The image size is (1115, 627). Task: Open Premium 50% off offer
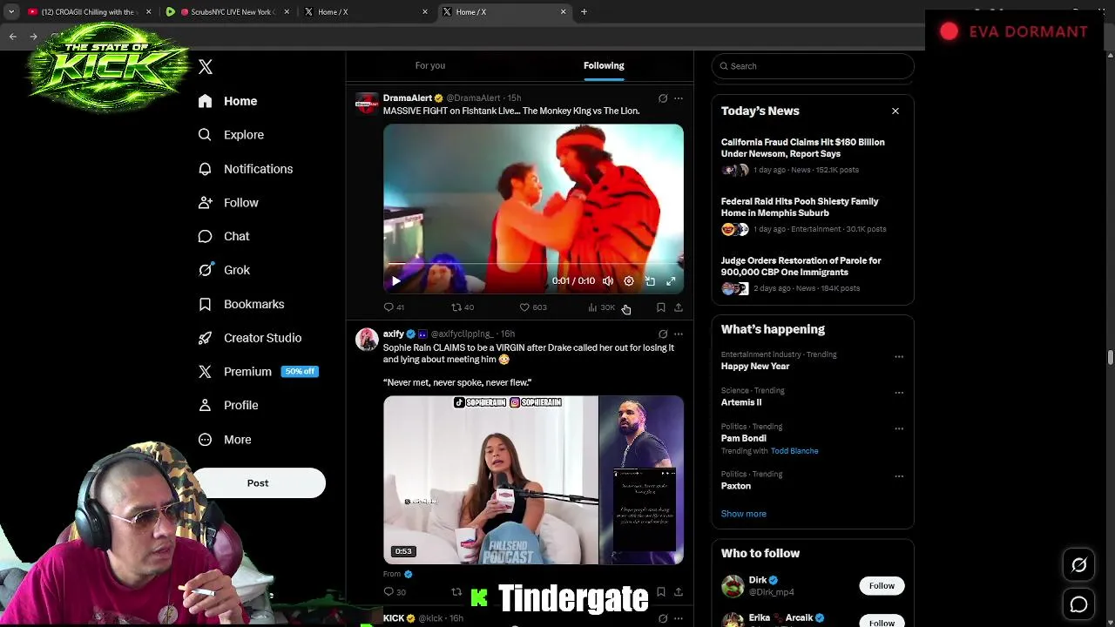coord(259,371)
